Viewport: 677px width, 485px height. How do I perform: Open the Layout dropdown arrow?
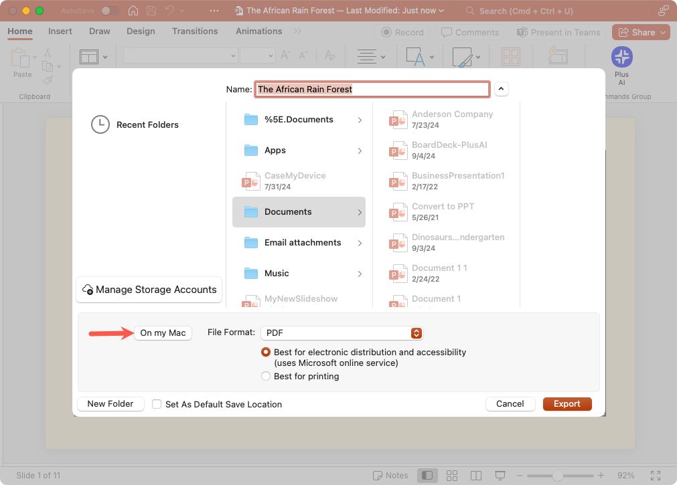tap(105, 57)
